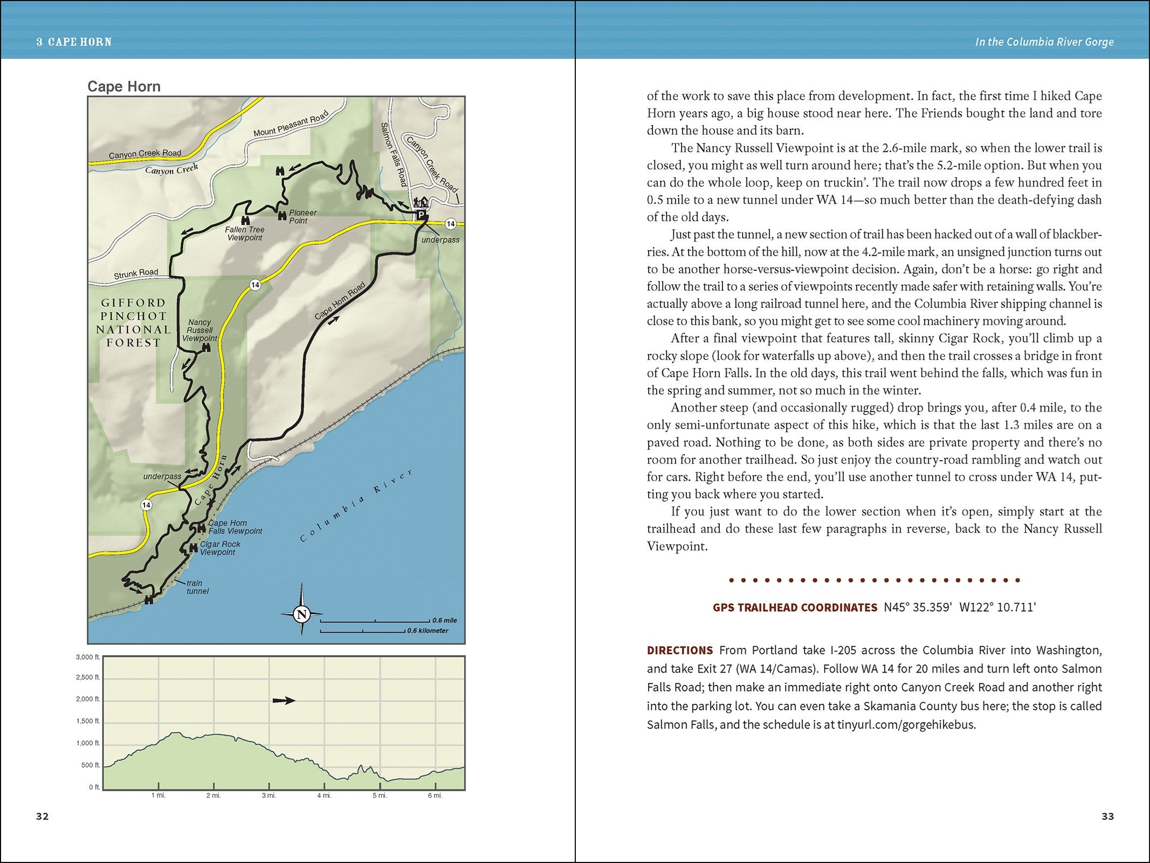Image resolution: width=1150 pixels, height=863 pixels.
Task: Click the '3 CAPE HORN' page header
Action: 74,42
